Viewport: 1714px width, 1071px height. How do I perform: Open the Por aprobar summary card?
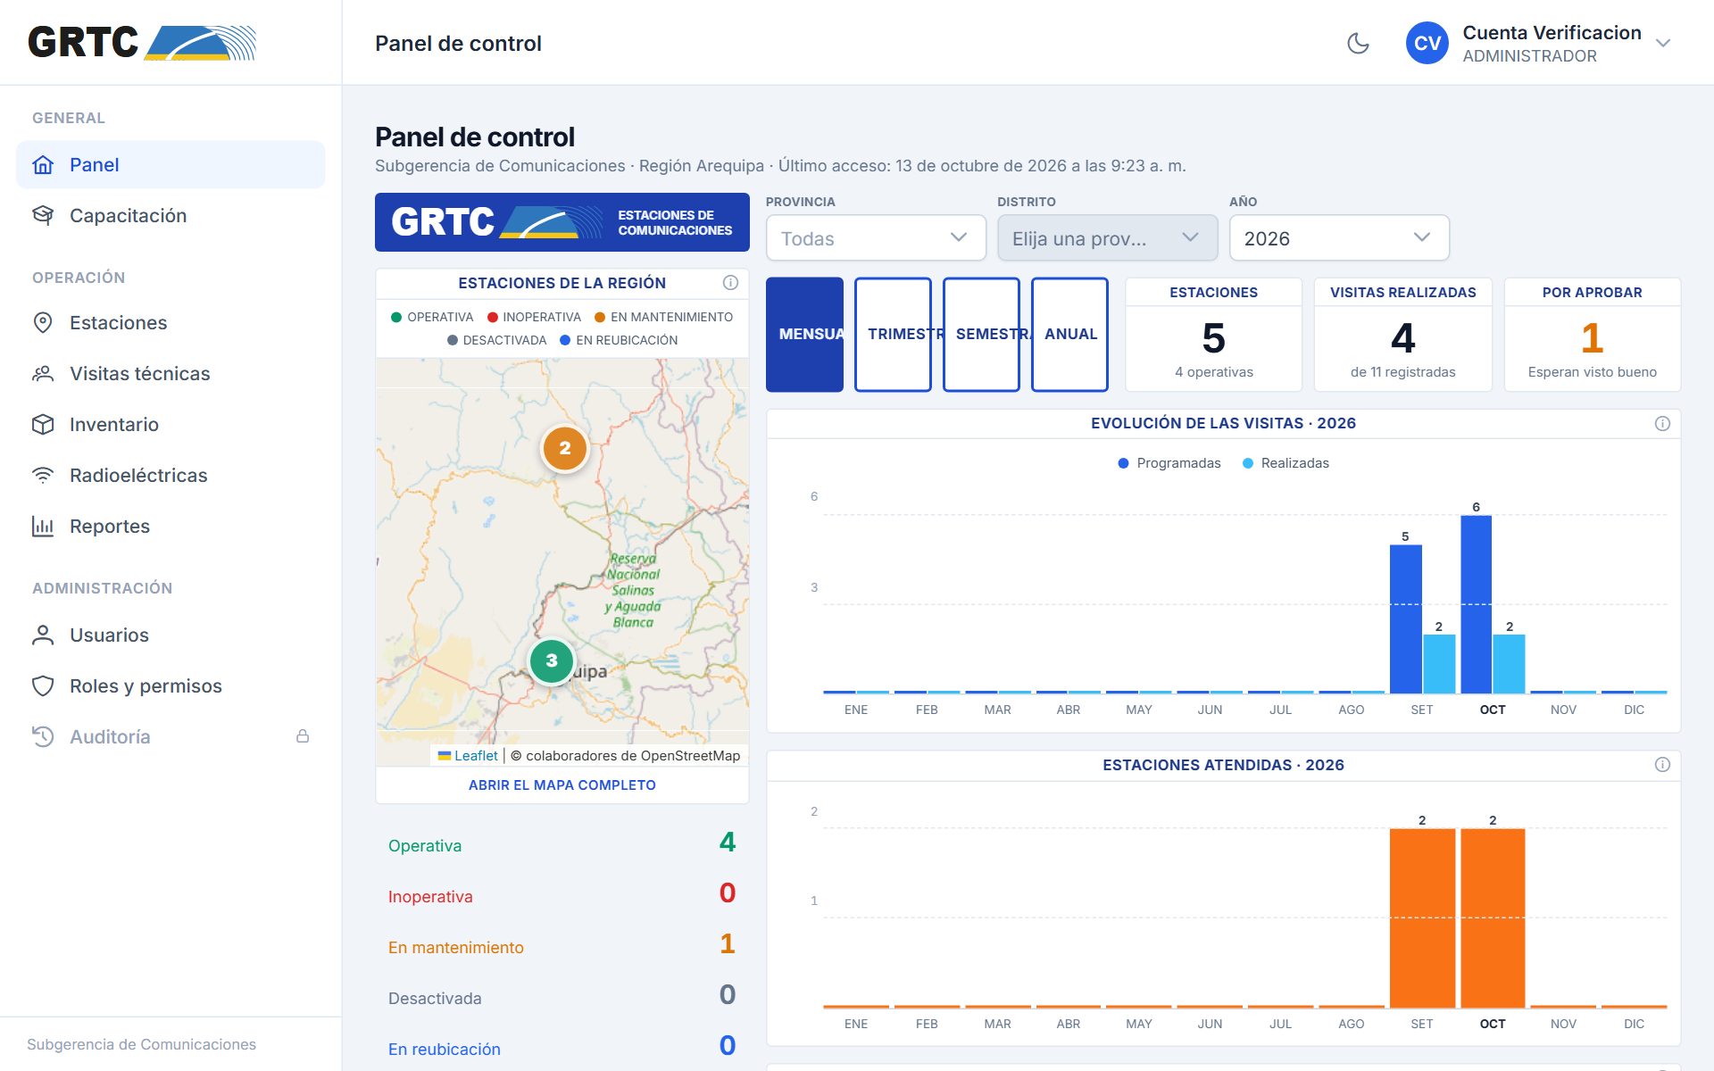tap(1592, 335)
